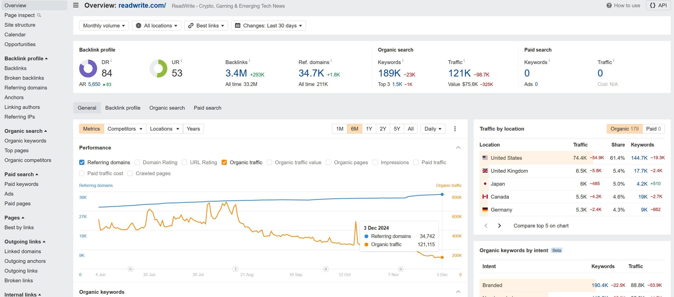Open the Best links dropdown
The width and height of the screenshot is (674, 297).
click(x=206, y=26)
